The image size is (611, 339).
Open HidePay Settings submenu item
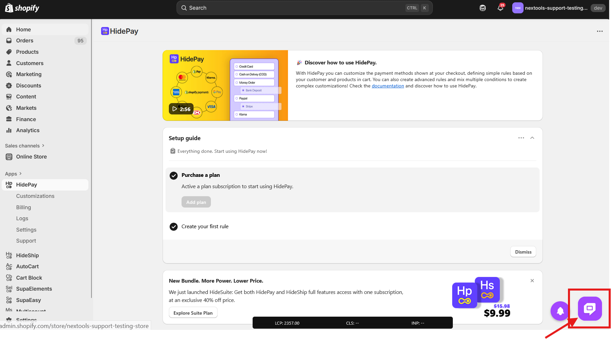click(26, 230)
